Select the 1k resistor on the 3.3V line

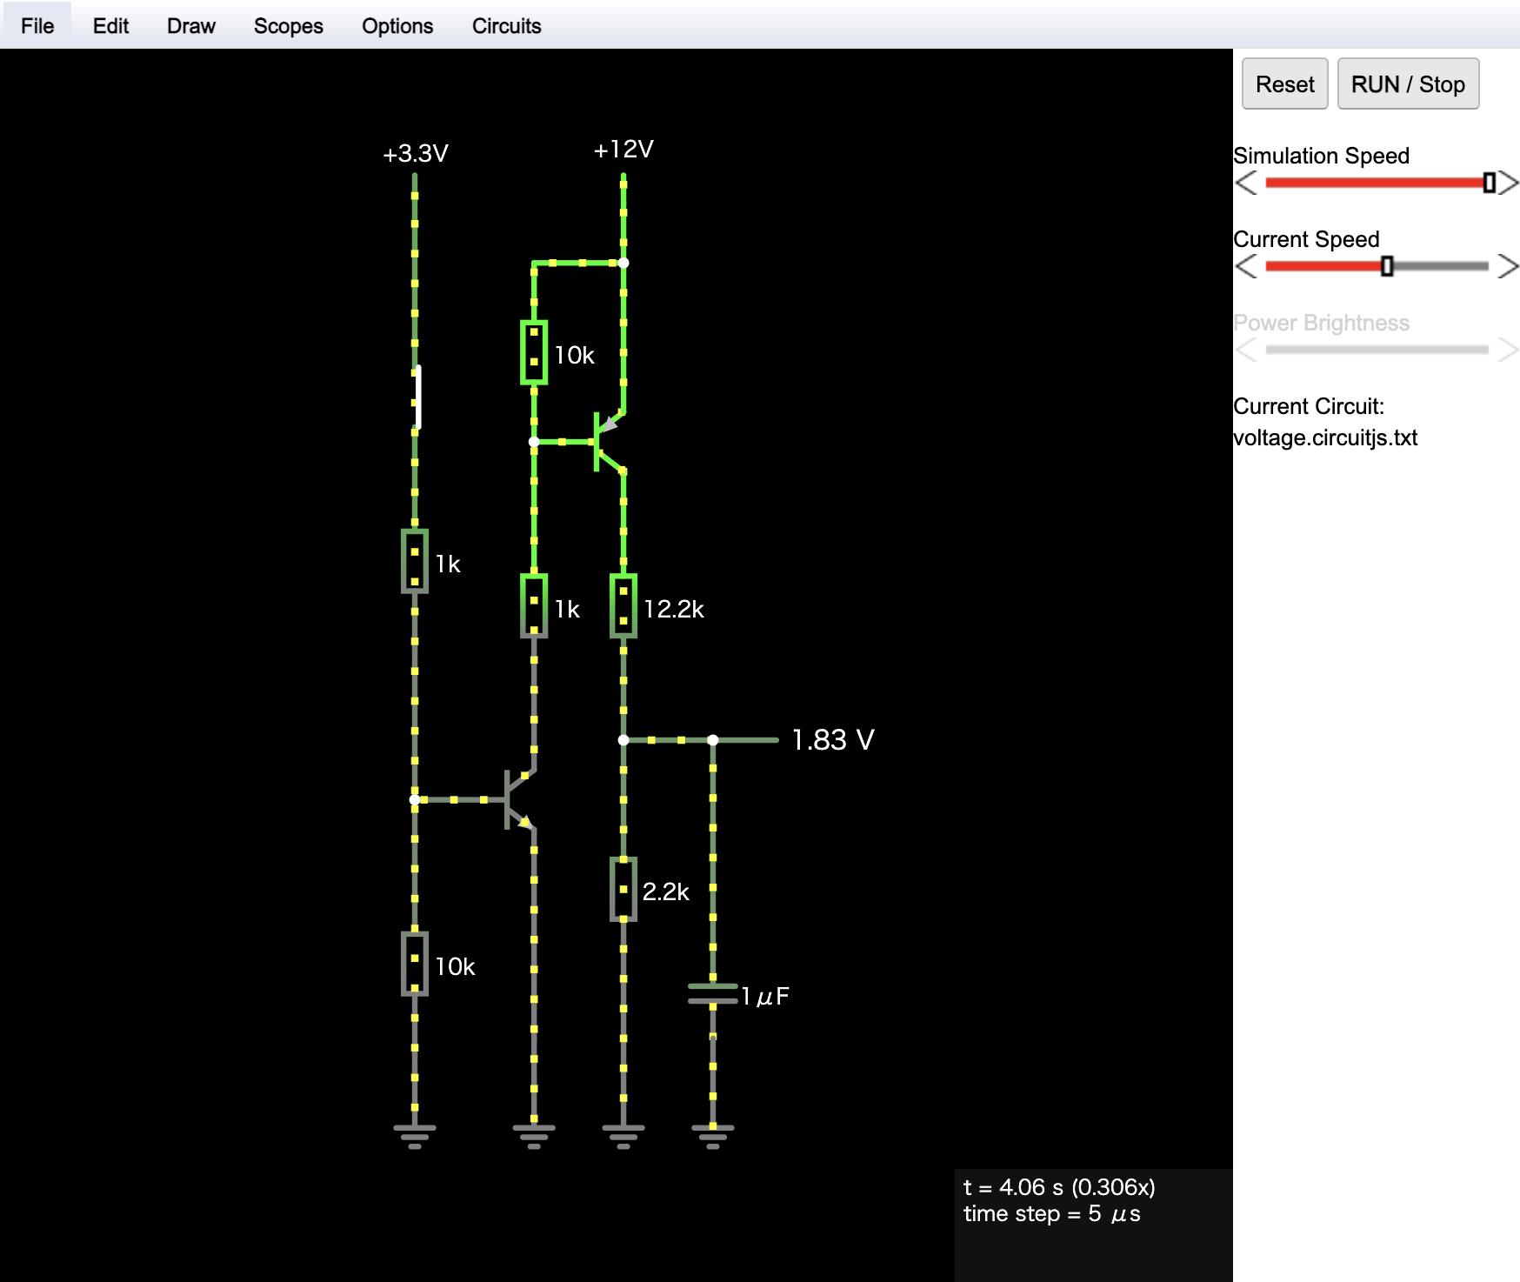(x=415, y=561)
